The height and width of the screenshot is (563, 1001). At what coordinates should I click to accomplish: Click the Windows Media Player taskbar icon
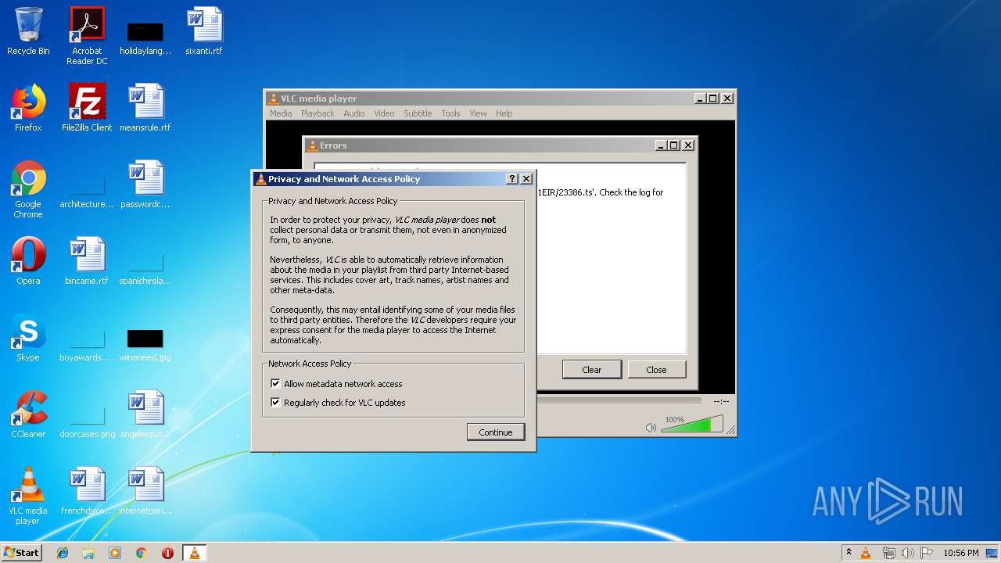click(x=115, y=553)
